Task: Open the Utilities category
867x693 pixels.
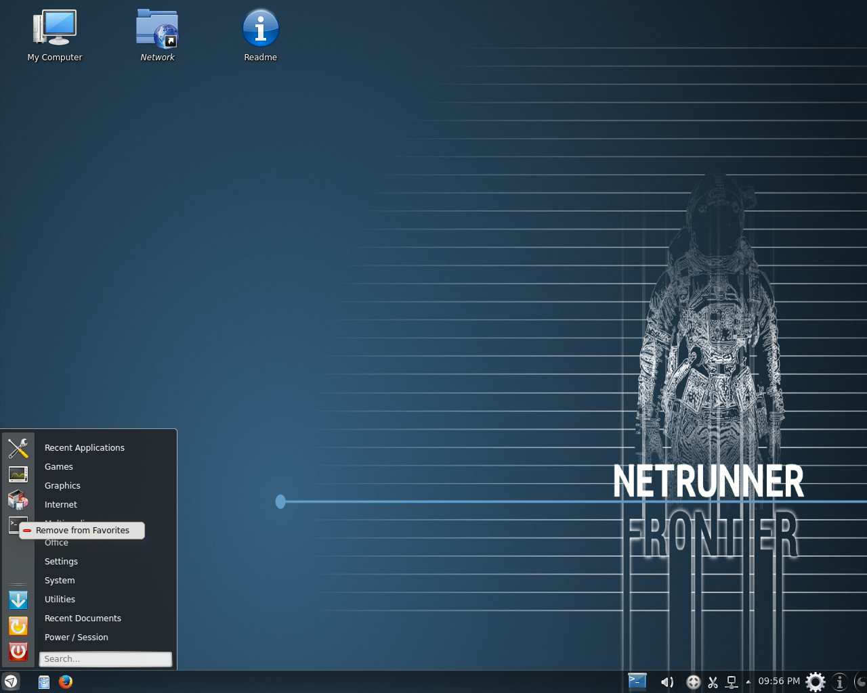Action: click(x=60, y=600)
